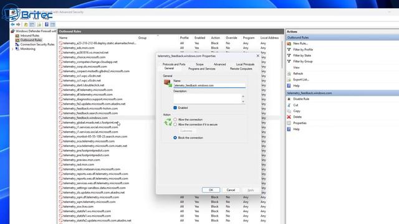The image size is (399, 224).
Task: Click the Export List icon in Actions pane
Action: [x=289, y=80]
